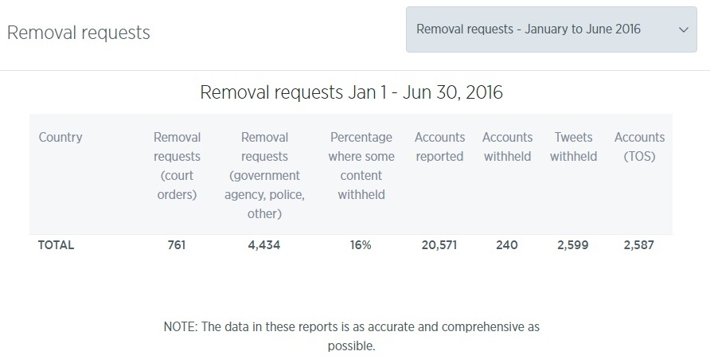The image size is (710, 363).
Task: Click the dropdown chevron arrow icon
Action: click(683, 30)
